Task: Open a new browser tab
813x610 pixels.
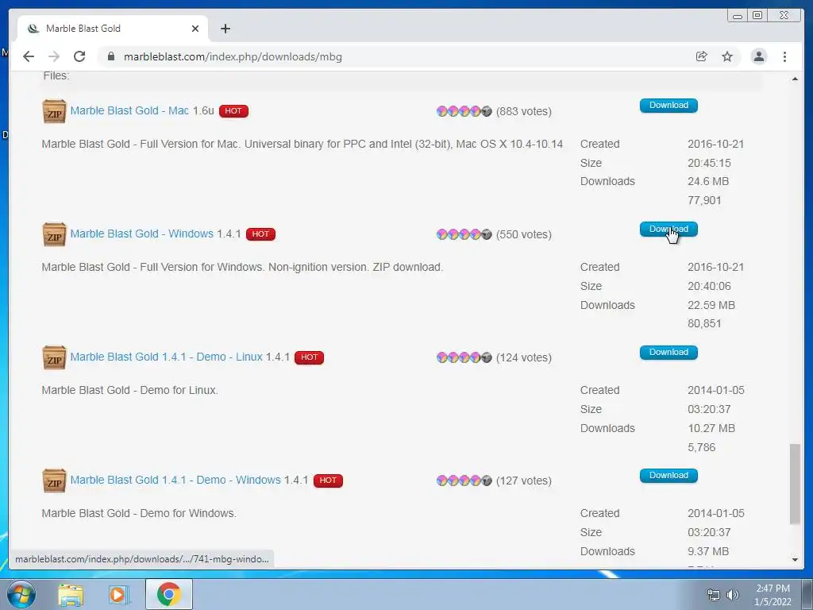Action: pos(225,29)
